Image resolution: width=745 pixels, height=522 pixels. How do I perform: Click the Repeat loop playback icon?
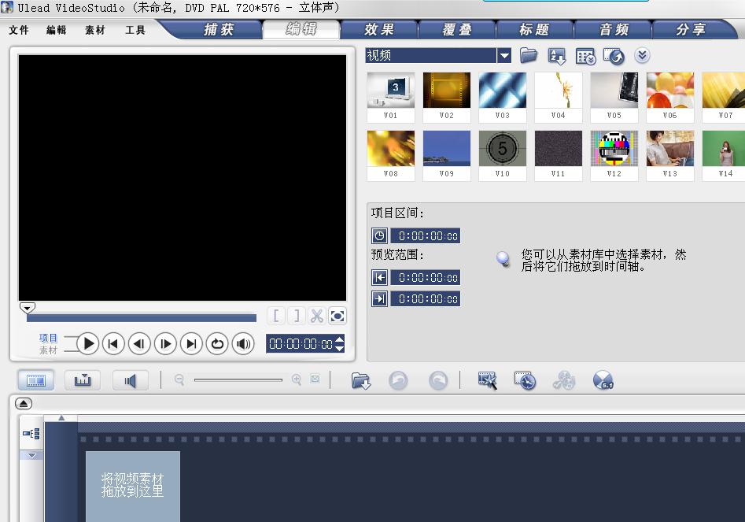(x=217, y=343)
